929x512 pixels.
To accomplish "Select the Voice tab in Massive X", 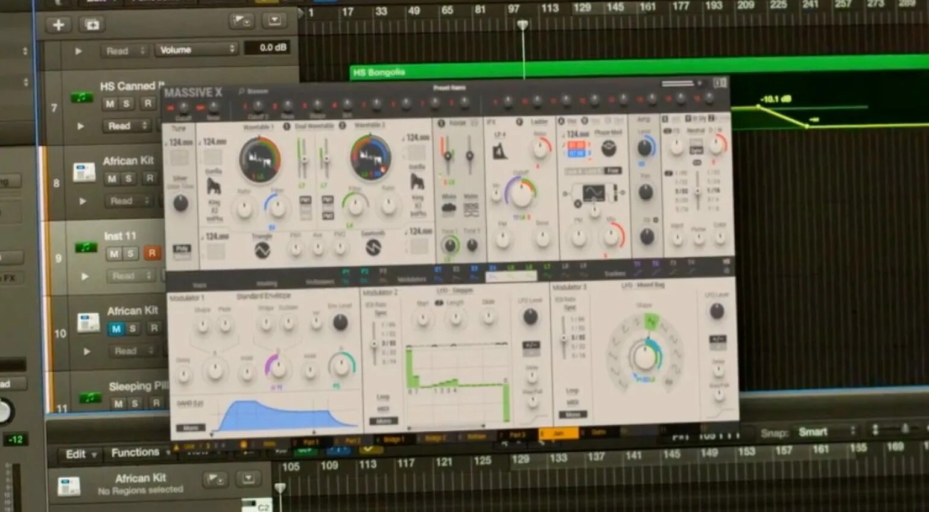I will (x=199, y=284).
